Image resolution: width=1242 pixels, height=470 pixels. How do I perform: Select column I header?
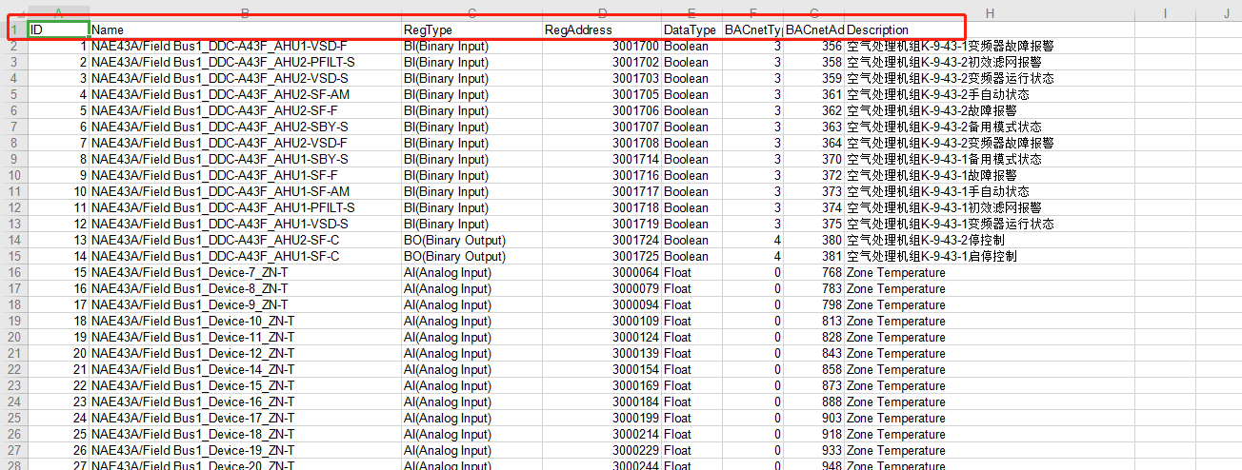[1165, 12]
